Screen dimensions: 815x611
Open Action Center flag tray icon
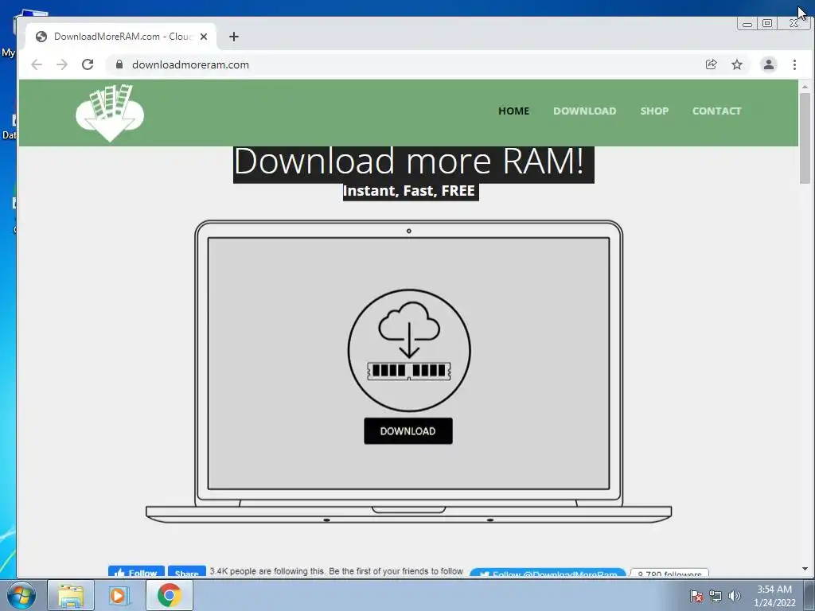coord(696,596)
